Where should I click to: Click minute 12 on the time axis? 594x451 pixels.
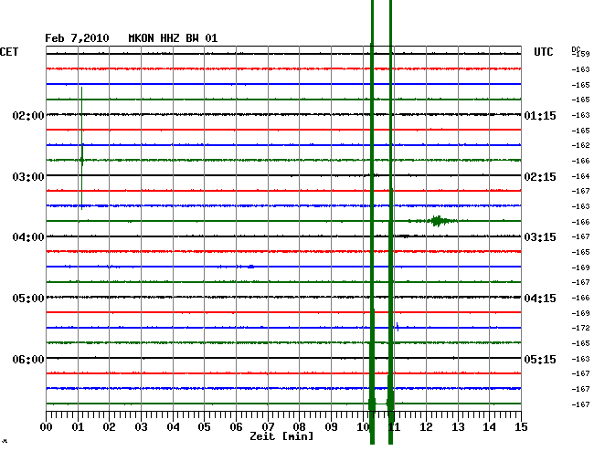tap(426, 426)
